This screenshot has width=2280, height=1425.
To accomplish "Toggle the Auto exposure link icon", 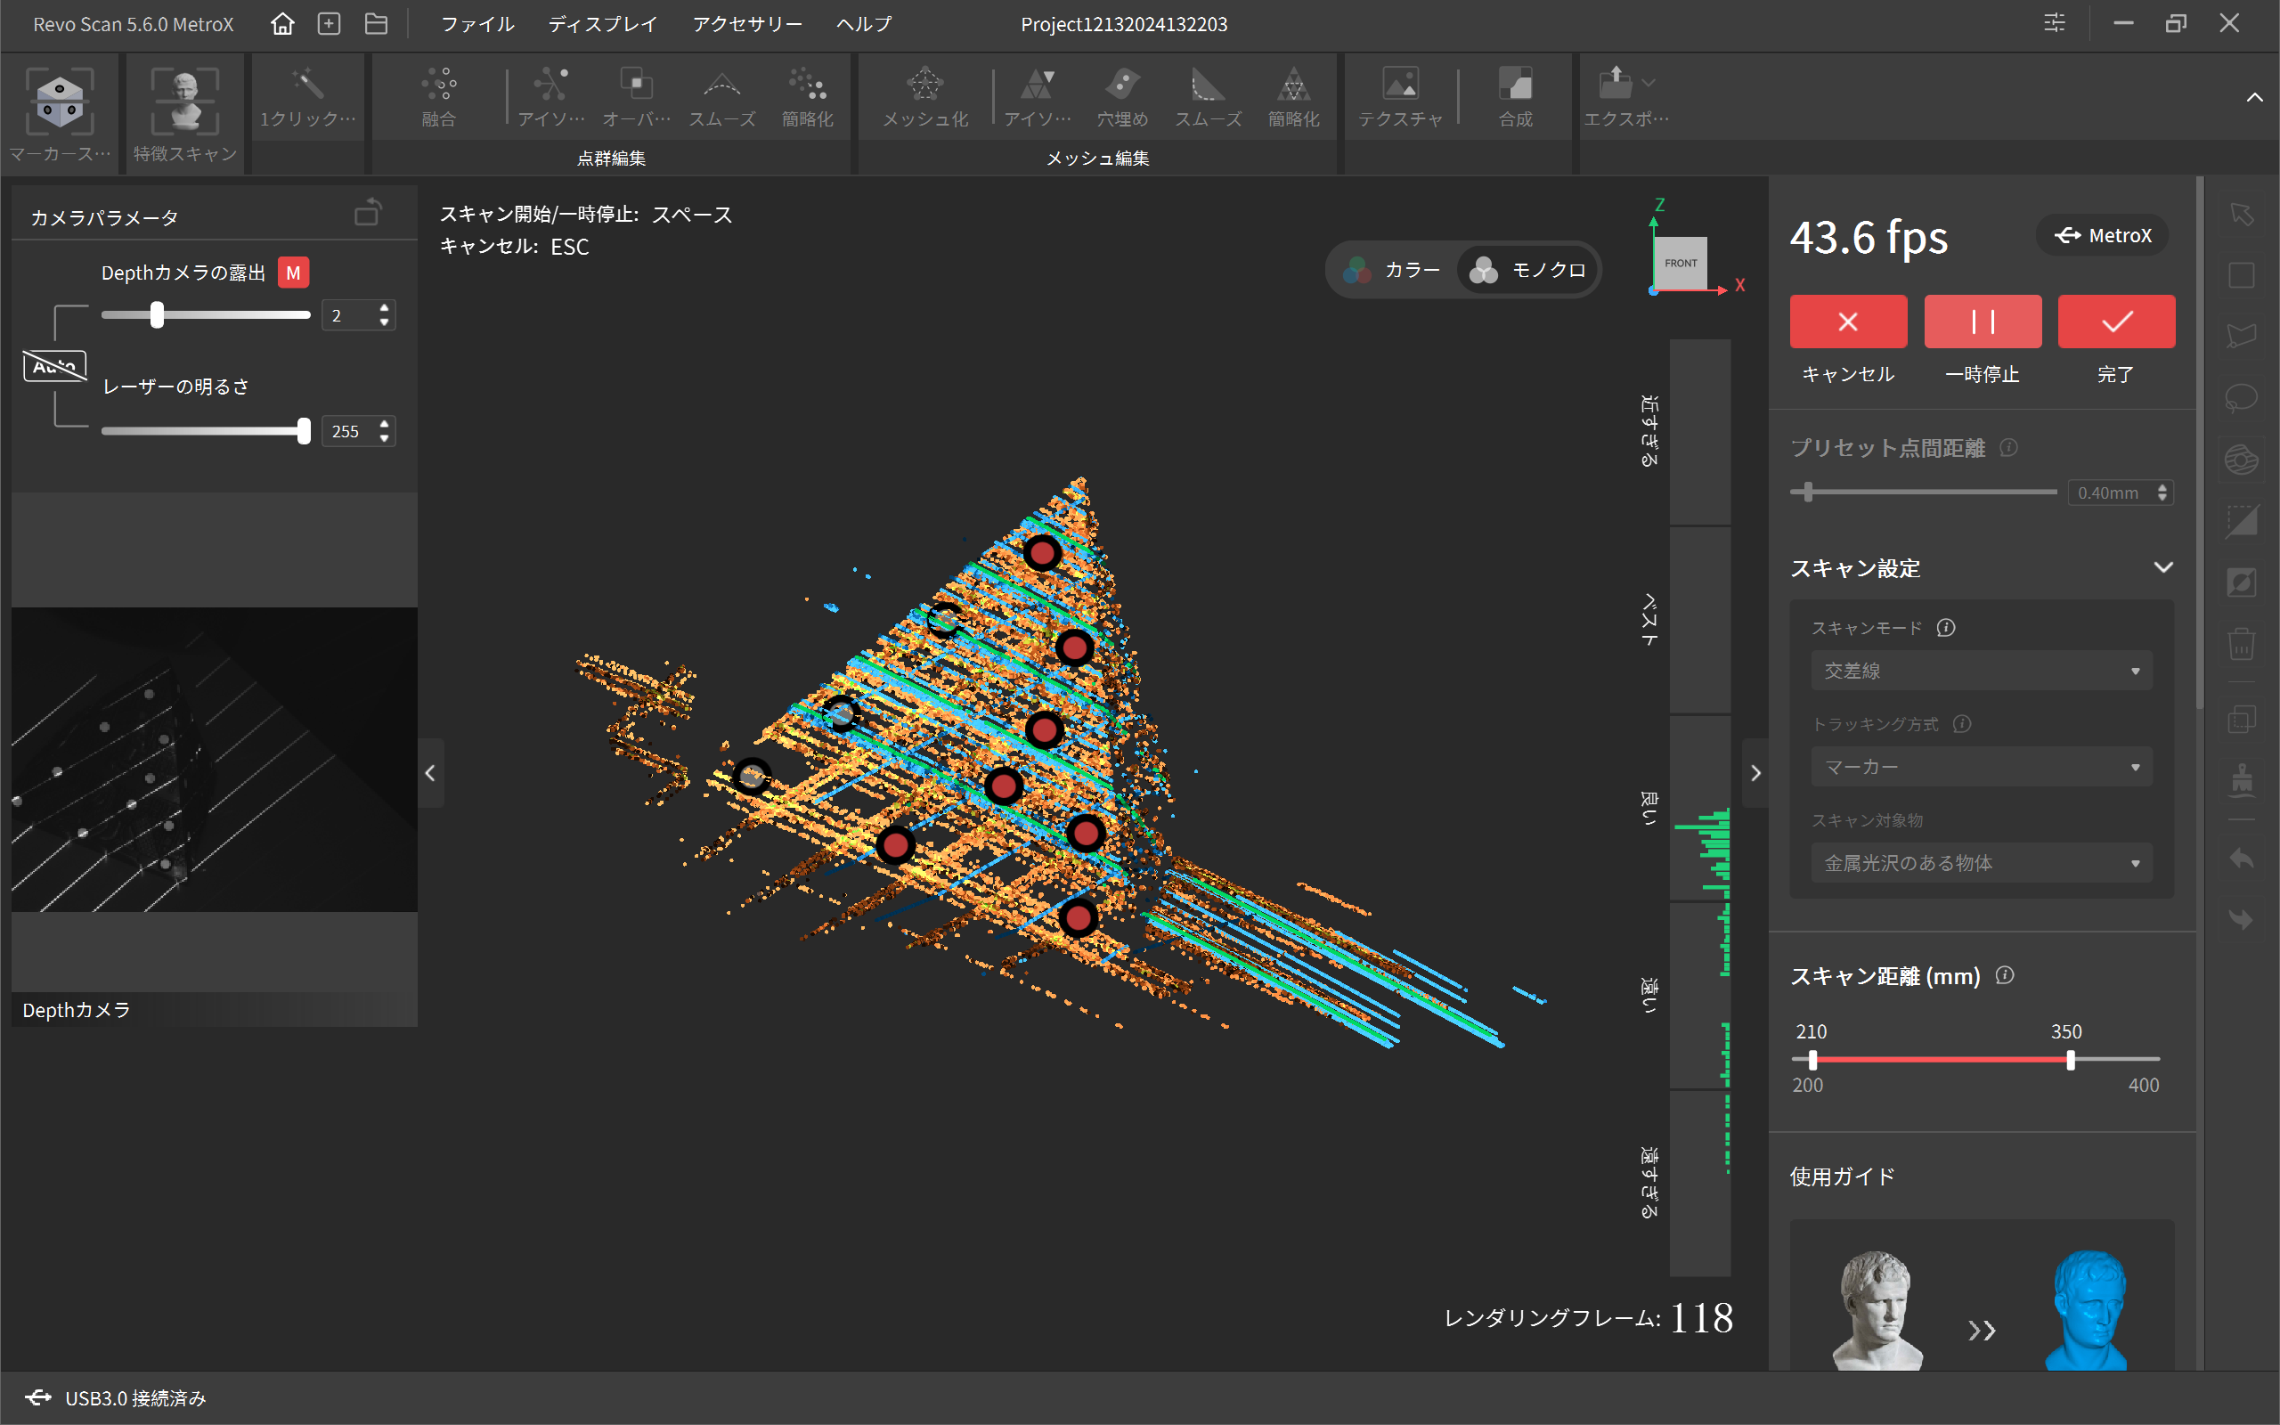I will [54, 366].
